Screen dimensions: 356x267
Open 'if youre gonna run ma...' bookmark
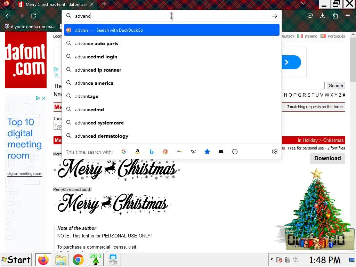pos(30,26)
